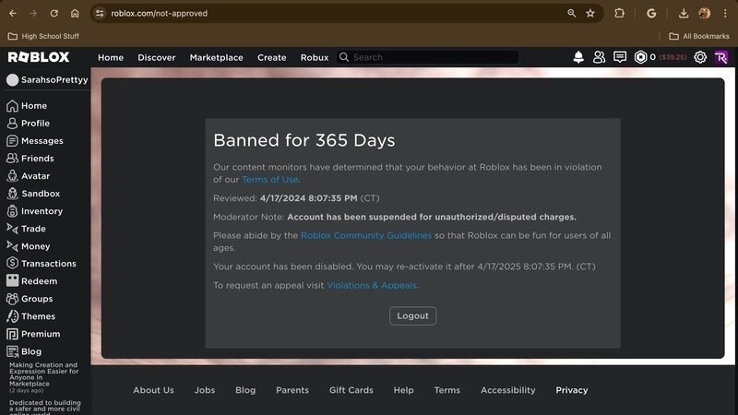Image resolution: width=738 pixels, height=415 pixels.
Task: Open Parents footer link
Action: point(292,390)
